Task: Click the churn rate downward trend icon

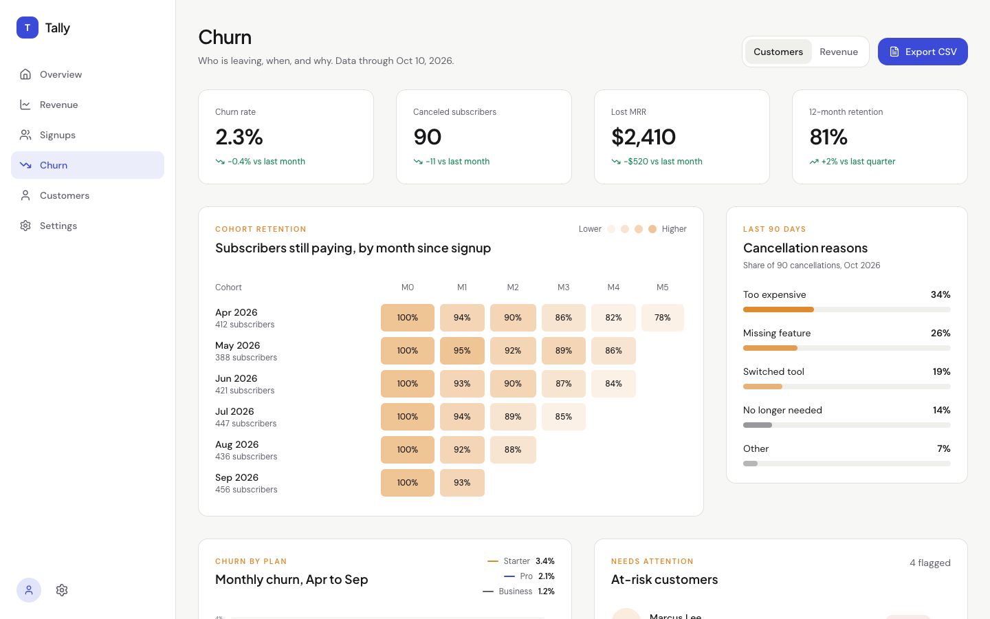Action: [x=220, y=162]
